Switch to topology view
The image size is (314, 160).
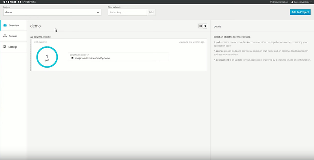tap(205, 26)
